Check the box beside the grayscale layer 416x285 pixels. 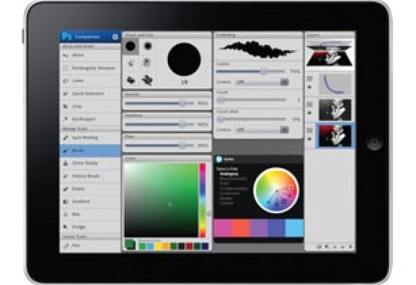310,104
